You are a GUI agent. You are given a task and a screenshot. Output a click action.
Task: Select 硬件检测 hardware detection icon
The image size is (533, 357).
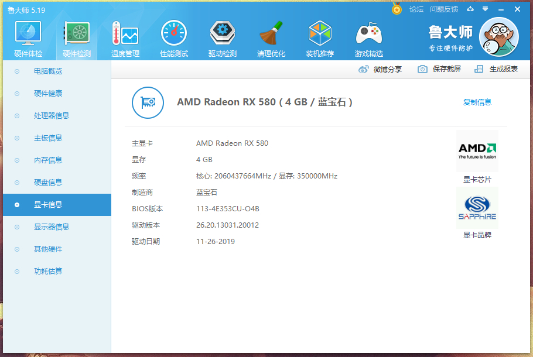pyautogui.click(x=77, y=33)
